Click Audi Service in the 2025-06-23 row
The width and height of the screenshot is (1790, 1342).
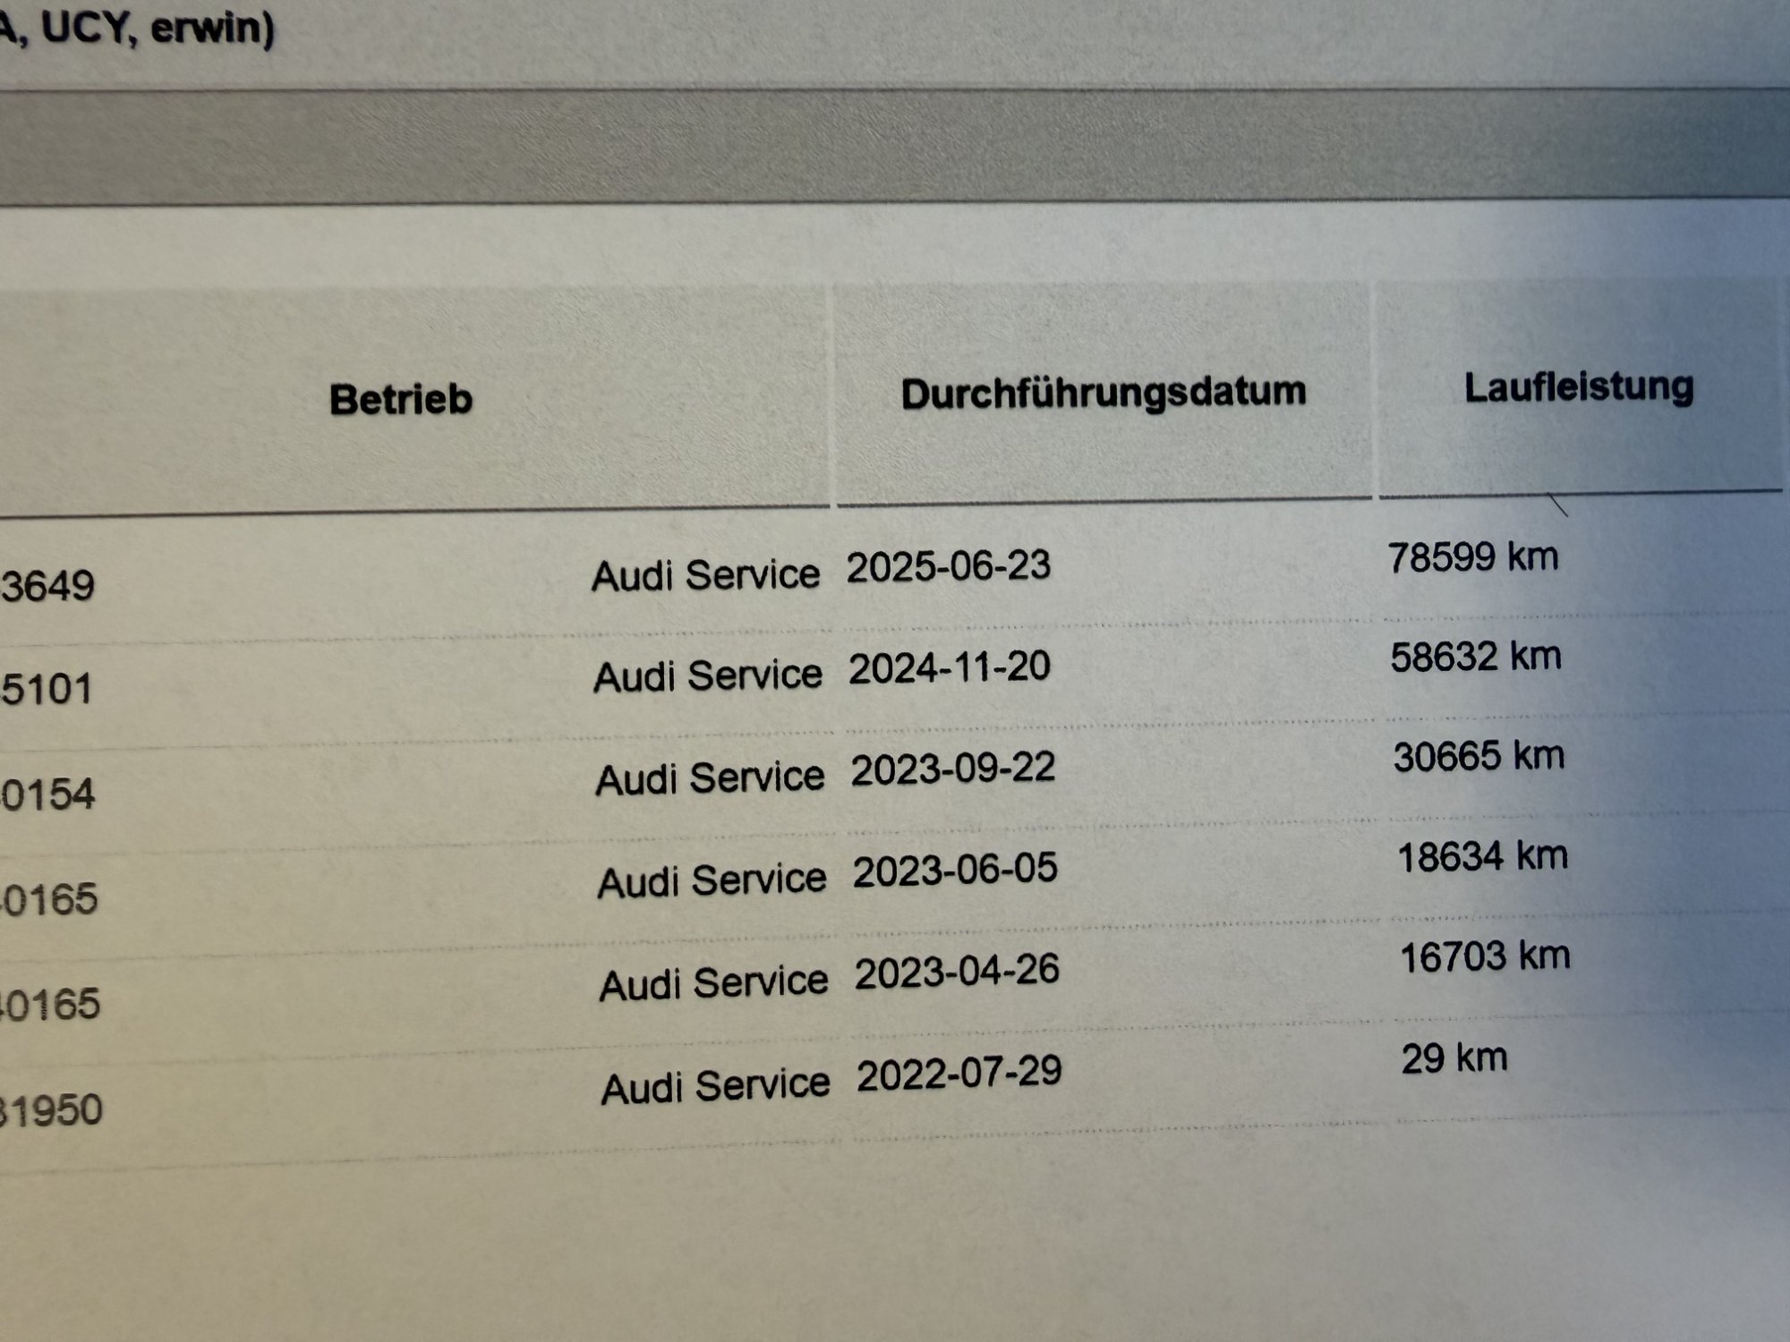[705, 575]
